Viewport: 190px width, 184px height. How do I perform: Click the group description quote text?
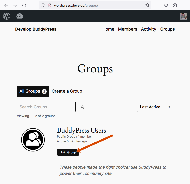point(113,170)
